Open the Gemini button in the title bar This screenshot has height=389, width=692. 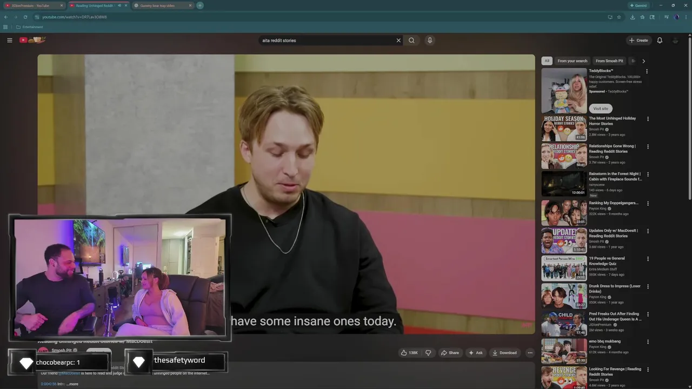coord(638,5)
